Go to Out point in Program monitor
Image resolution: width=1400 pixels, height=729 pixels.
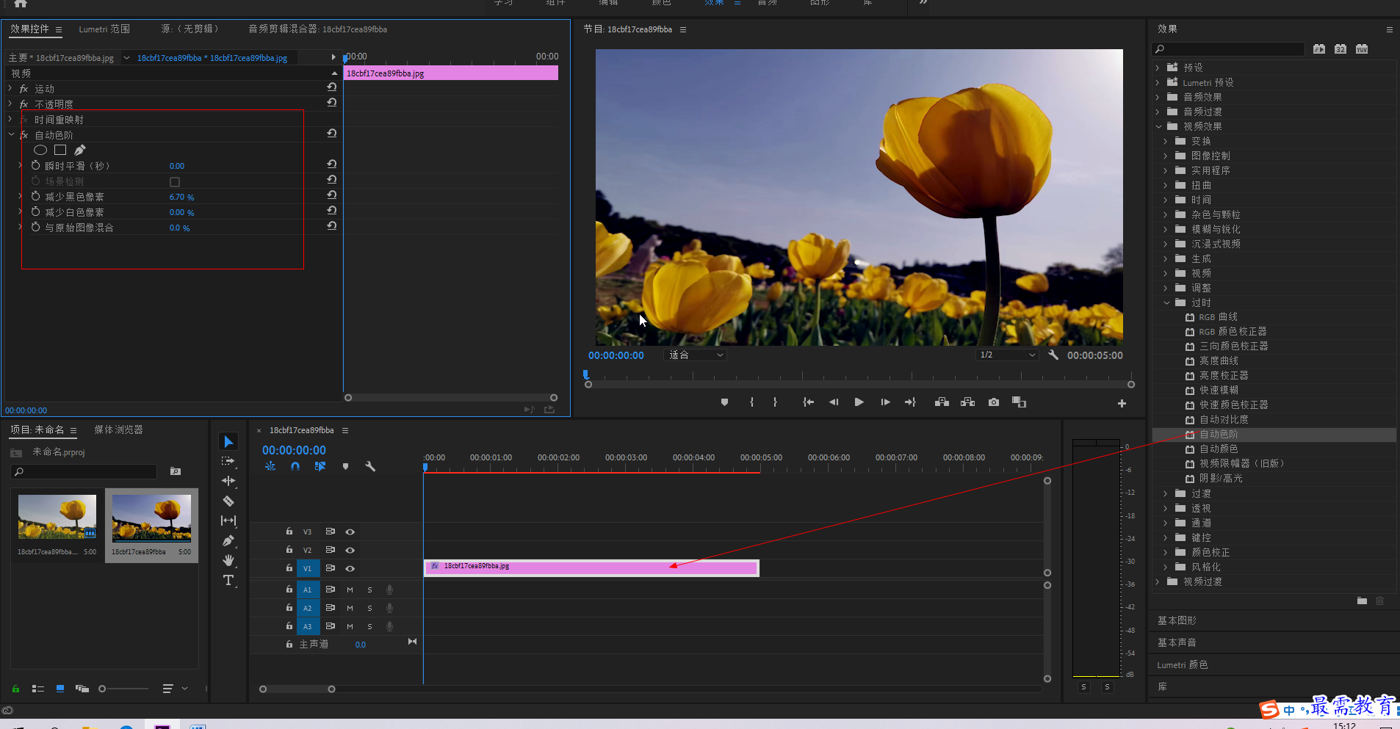pyautogui.click(x=911, y=402)
